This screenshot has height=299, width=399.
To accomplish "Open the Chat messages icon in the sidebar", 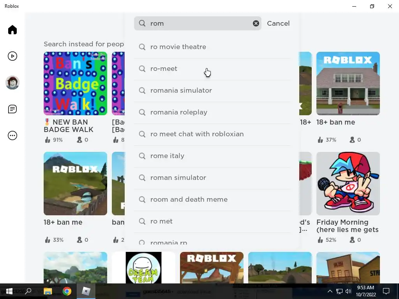I will point(12,109).
